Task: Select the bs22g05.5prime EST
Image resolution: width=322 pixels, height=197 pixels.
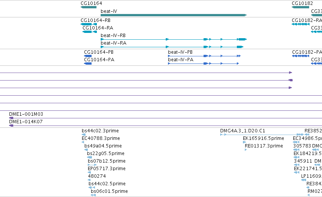Action: (106, 154)
